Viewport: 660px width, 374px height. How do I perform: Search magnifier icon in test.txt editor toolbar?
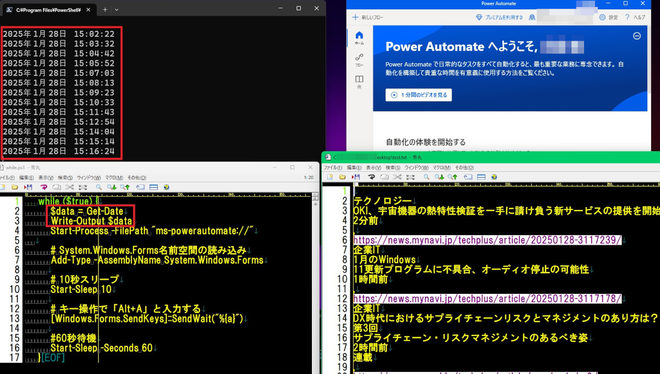(x=426, y=177)
